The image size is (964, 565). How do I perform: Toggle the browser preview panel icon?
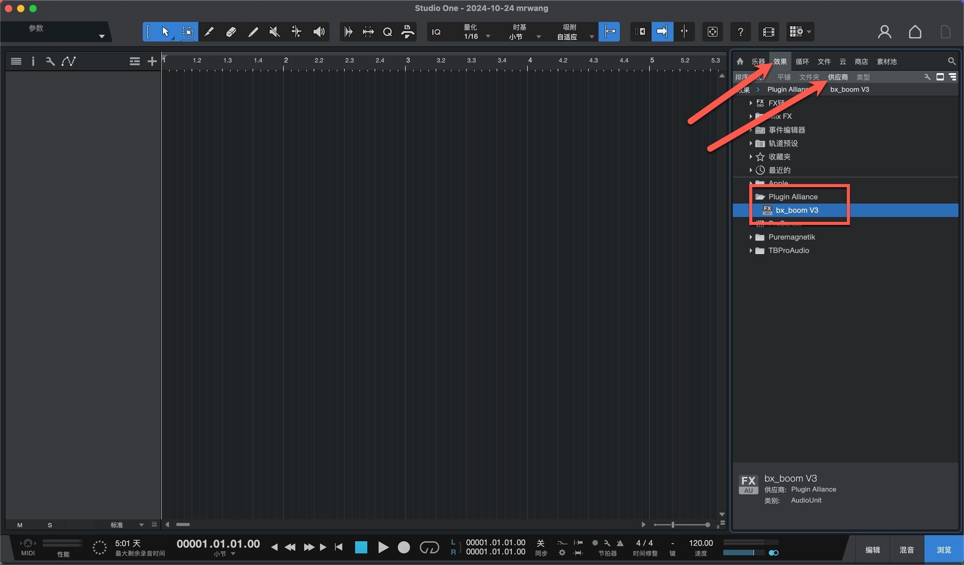click(x=940, y=77)
